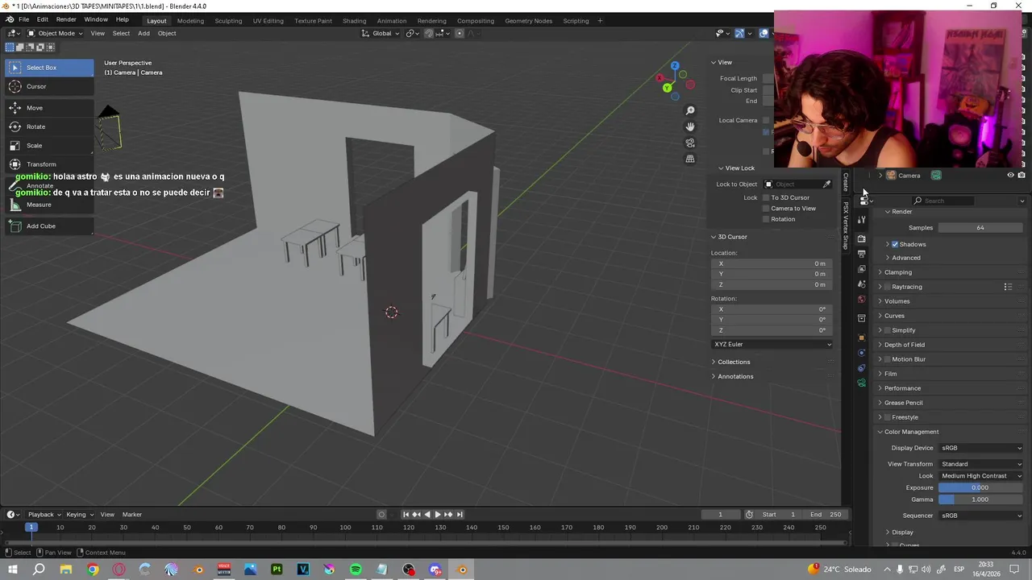Toggle auto keying record button in timeline
1032x580 pixels.
[381, 515]
